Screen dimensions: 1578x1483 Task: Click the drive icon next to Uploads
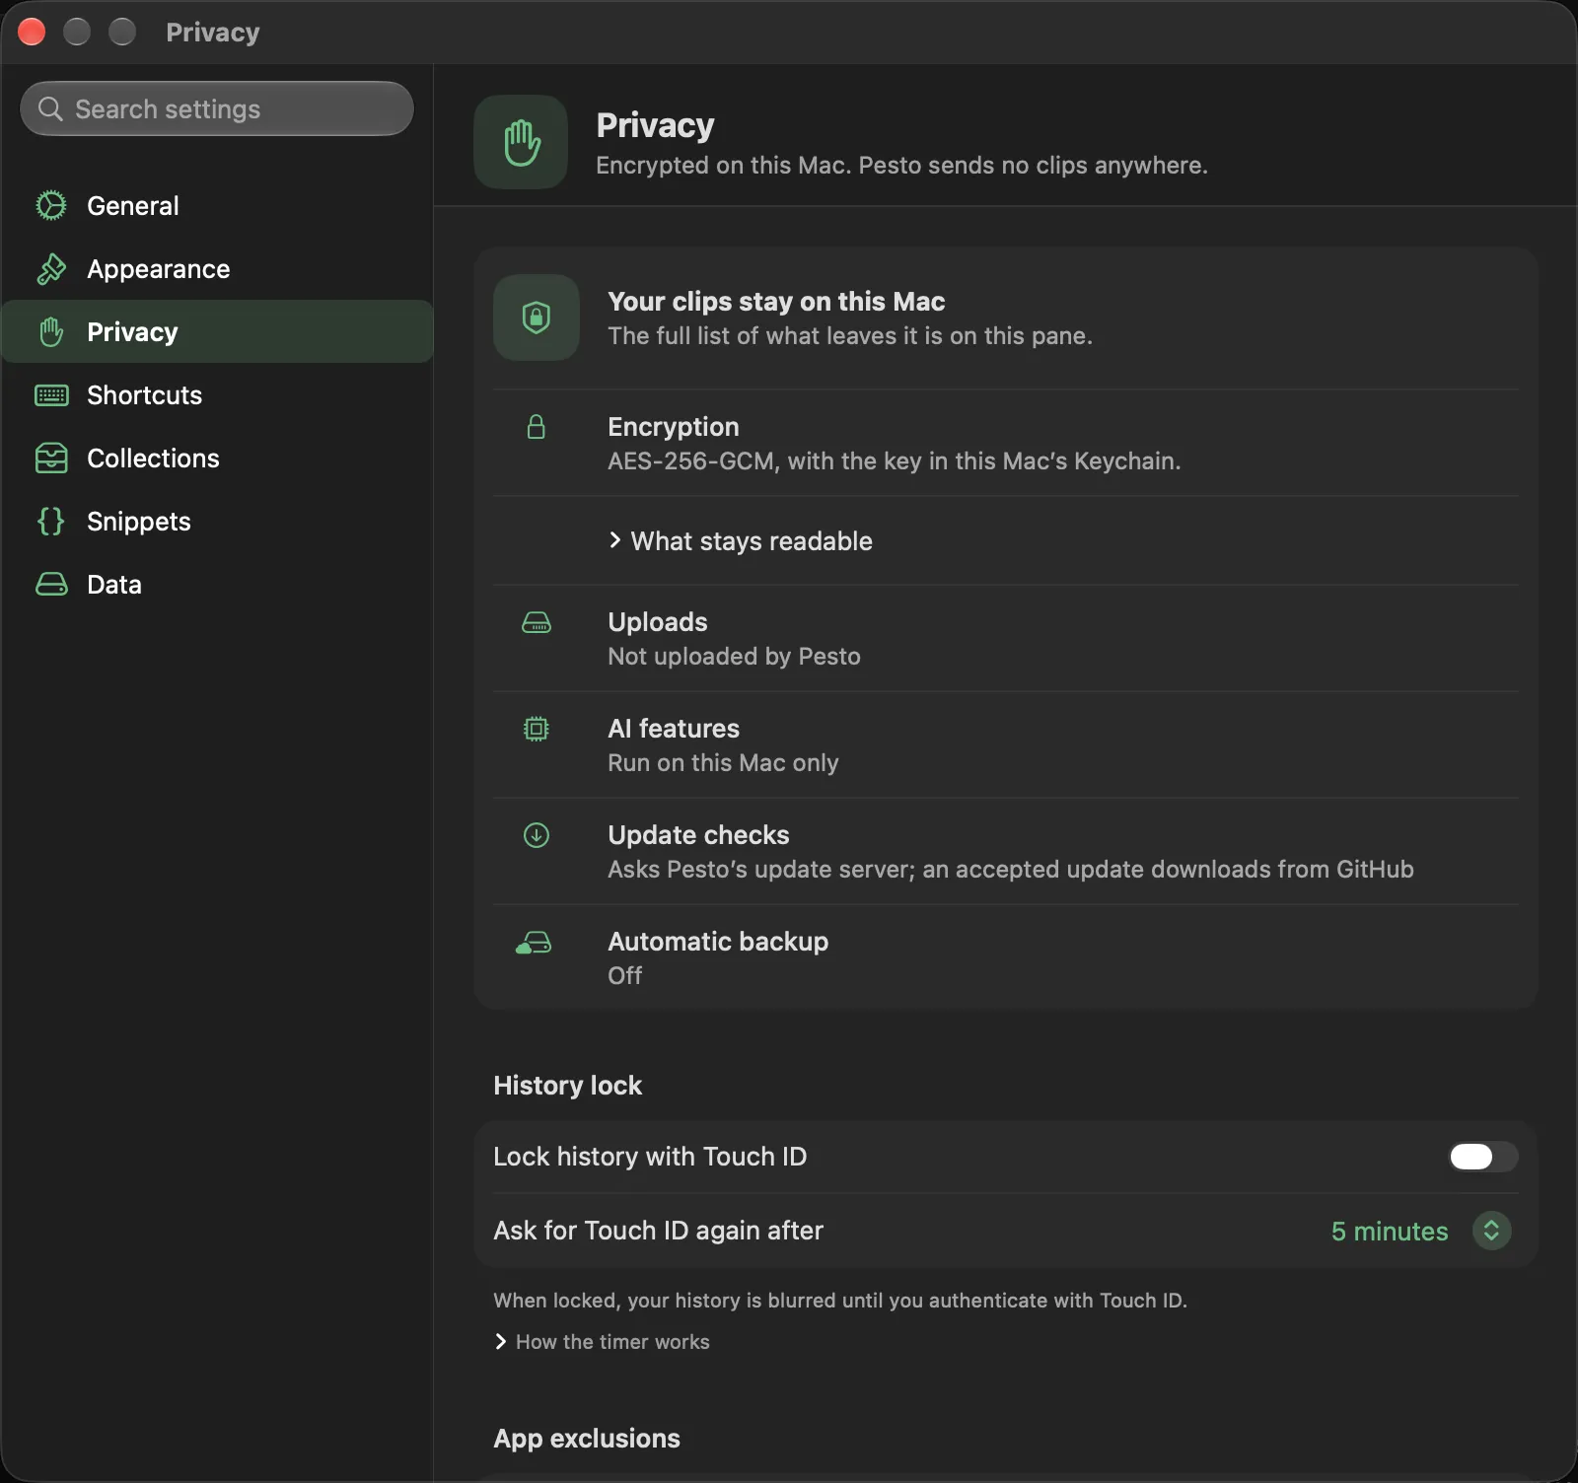pos(537,622)
